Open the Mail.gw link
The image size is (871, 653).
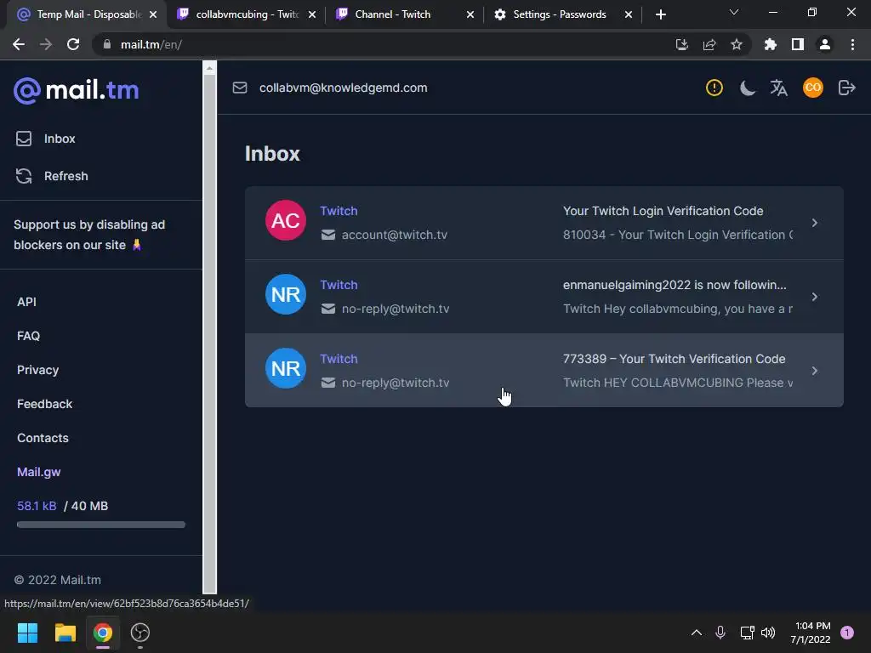click(x=39, y=472)
